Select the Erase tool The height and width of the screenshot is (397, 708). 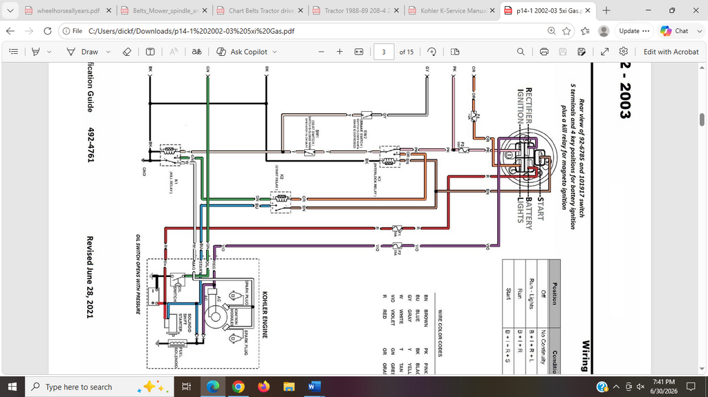(127, 52)
